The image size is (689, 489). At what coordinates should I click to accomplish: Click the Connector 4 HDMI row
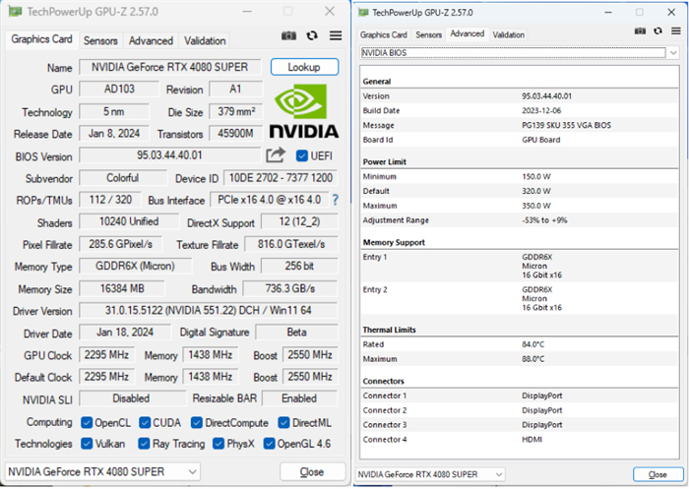519,440
